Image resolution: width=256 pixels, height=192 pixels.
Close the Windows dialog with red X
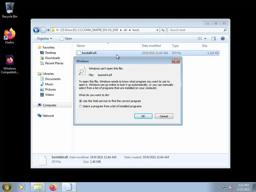(176, 61)
